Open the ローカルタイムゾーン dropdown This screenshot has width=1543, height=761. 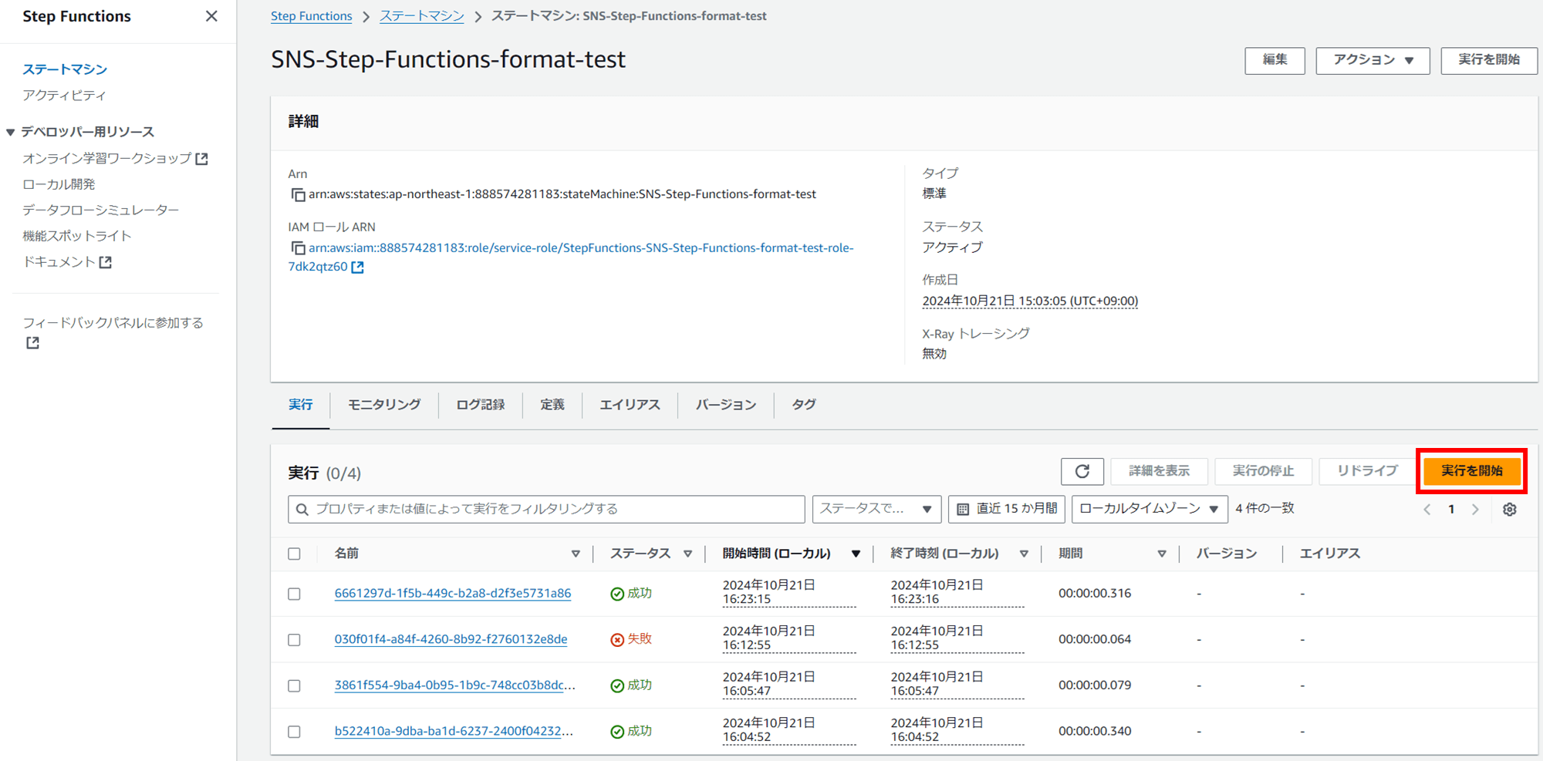point(1150,509)
